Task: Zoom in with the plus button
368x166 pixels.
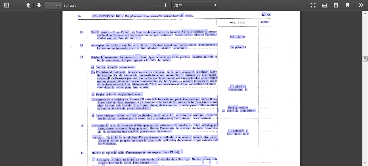Action: point(165,5)
